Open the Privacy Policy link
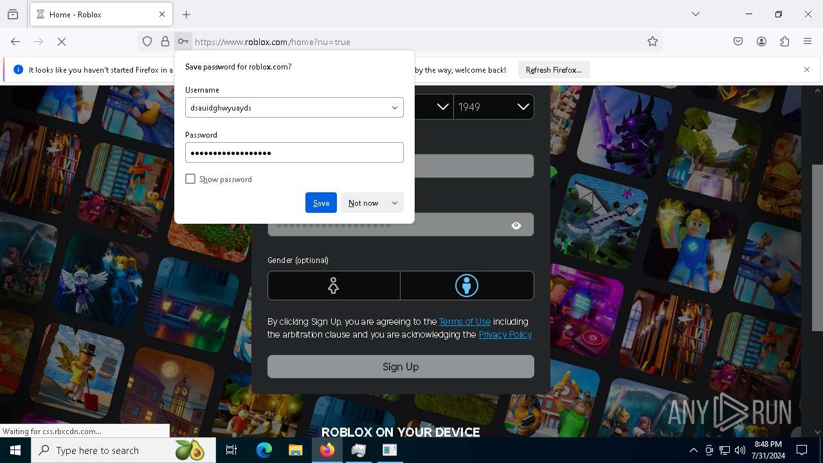The height and width of the screenshot is (463, 823). pyautogui.click(x=505, y=334)
